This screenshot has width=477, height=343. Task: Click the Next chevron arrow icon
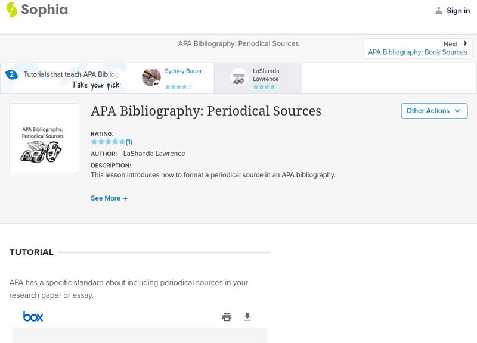click(465, 43)
